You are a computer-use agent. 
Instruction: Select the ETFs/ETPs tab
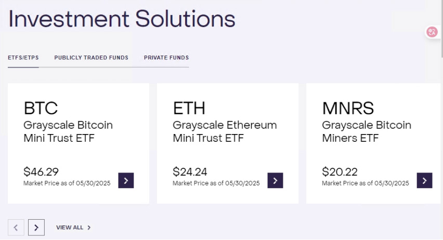click(23, 58)
